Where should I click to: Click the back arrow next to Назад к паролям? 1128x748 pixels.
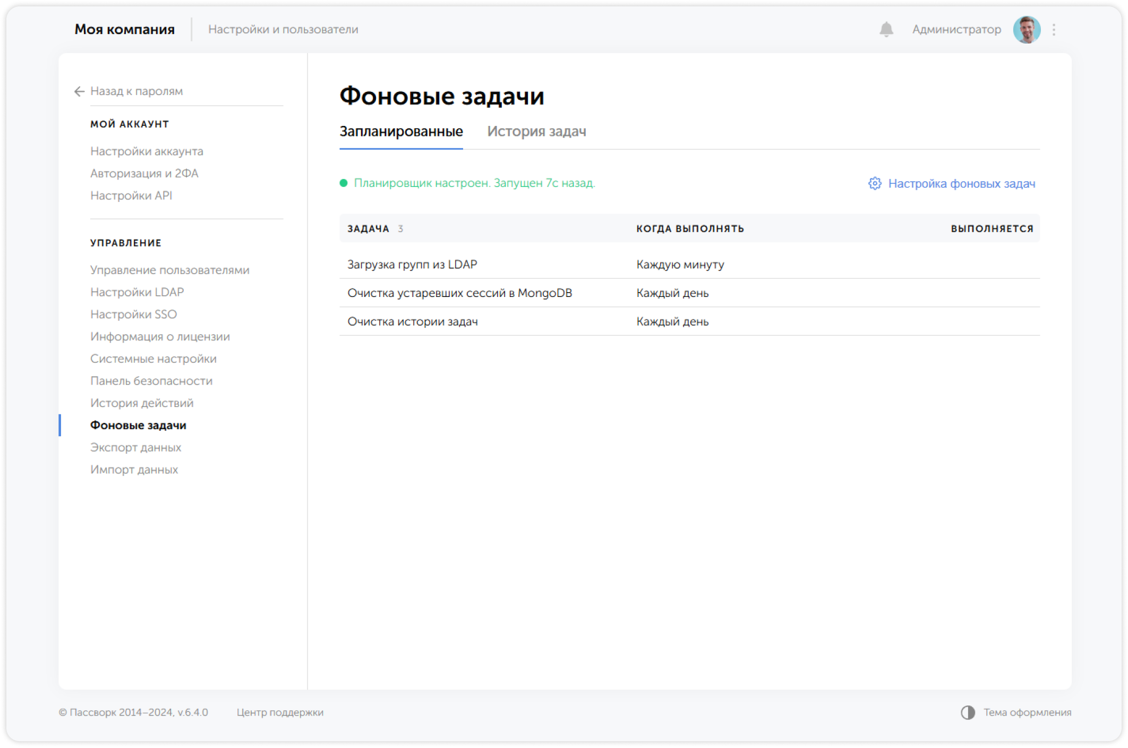(x=79, y=91)
